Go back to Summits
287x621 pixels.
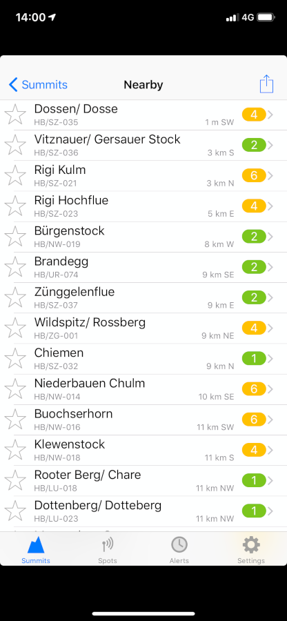point(38,85)
